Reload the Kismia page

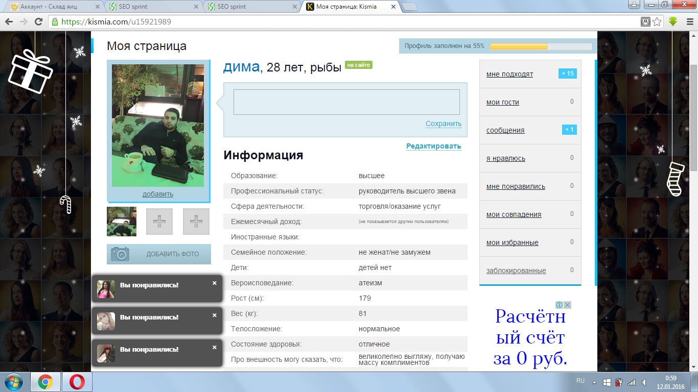click(x=38, y=22)
